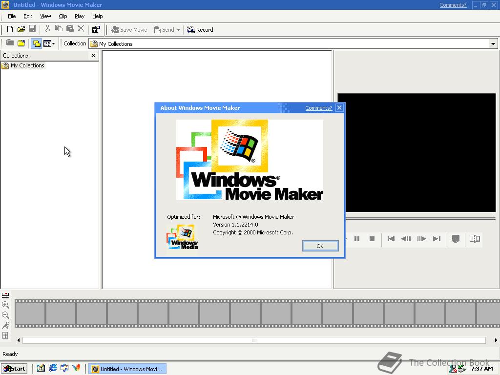The height and width of the screenshot is (375, 500).
Task: Click the storyboard horizontal scrollbar thumb
Action: click(254, 340)
